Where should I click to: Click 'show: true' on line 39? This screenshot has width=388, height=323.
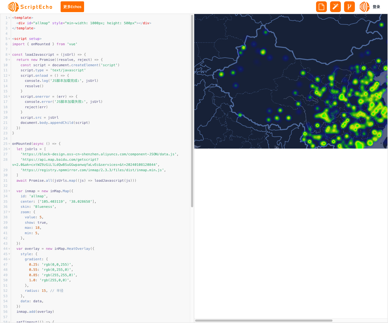pos(35,223)
